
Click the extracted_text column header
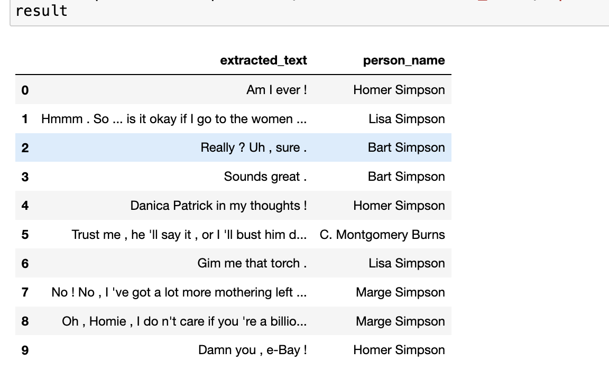(263, 60)
